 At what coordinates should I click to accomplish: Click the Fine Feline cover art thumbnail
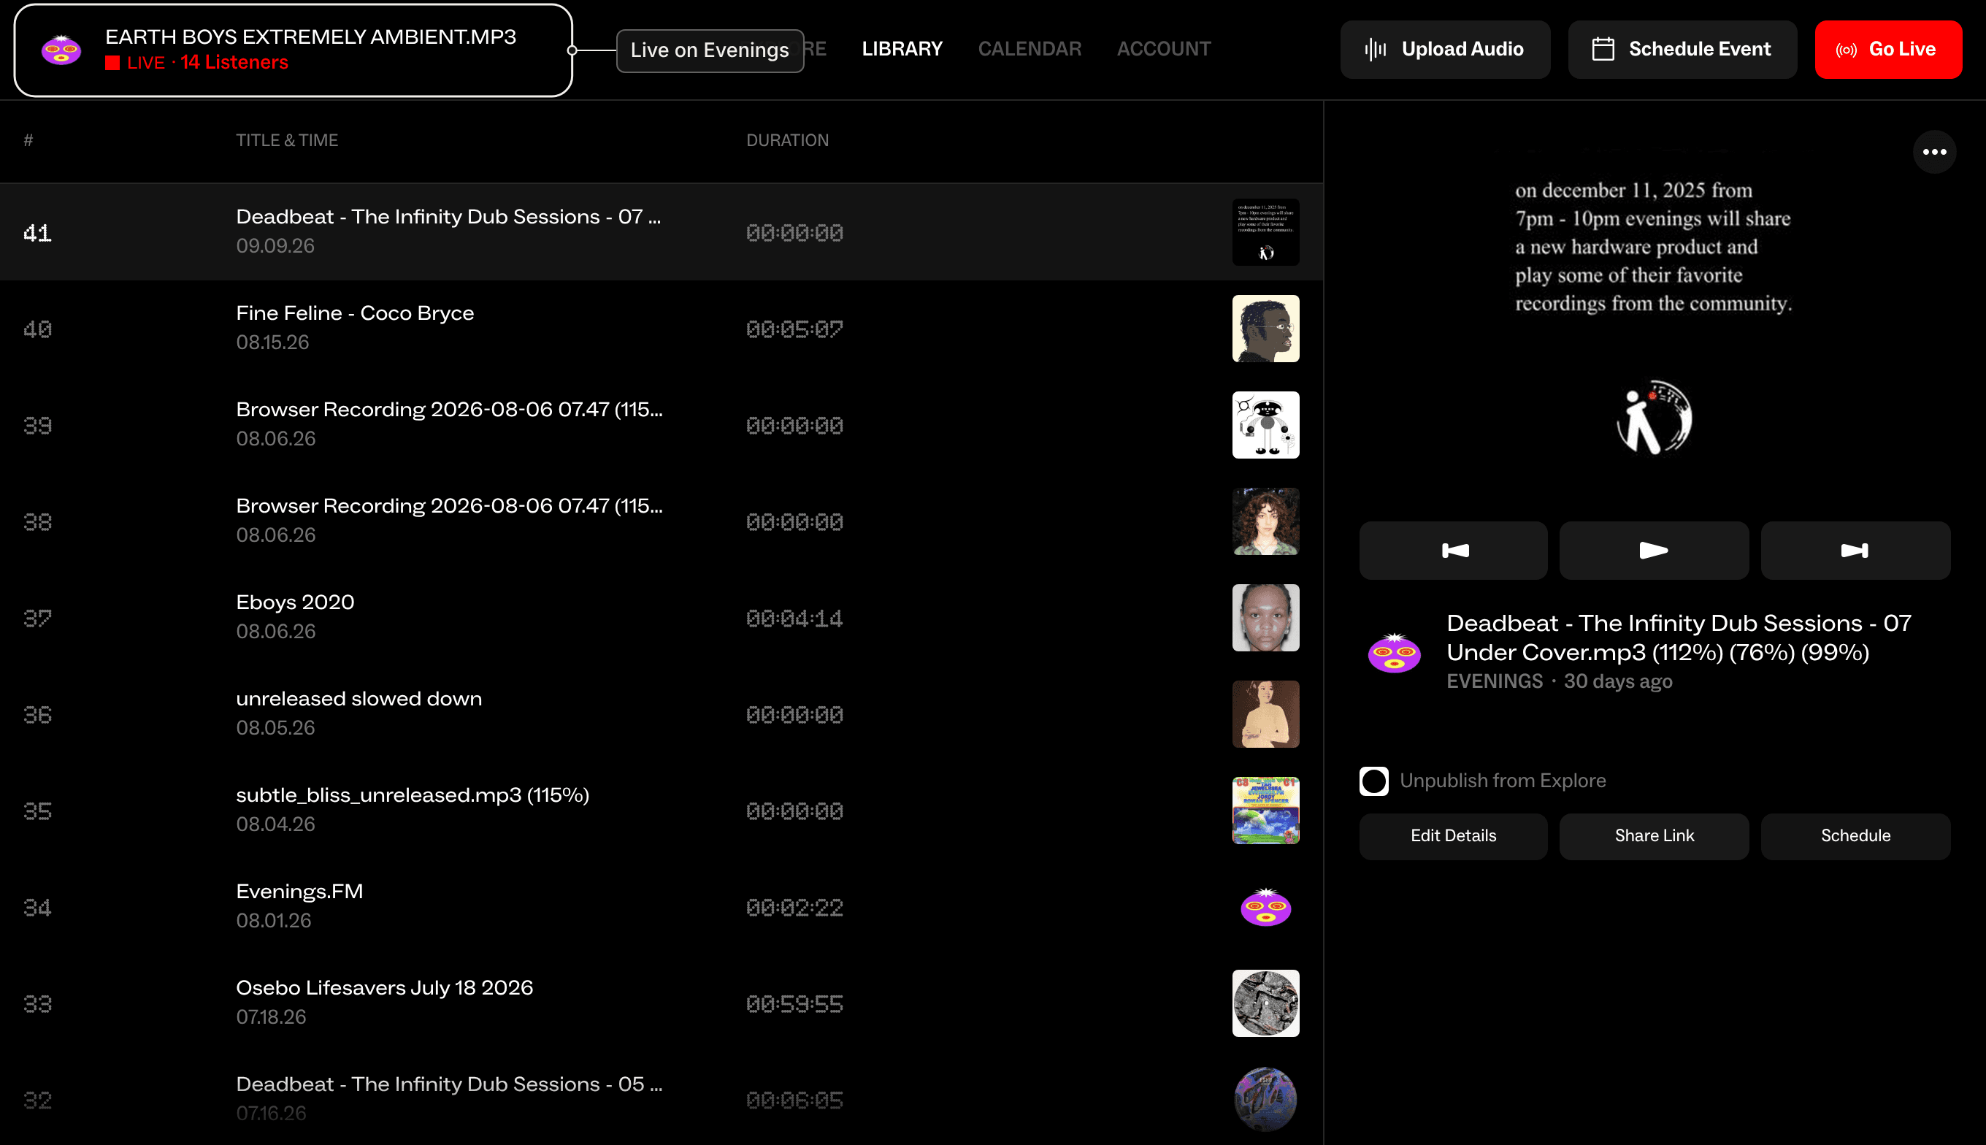[1265, 329]
